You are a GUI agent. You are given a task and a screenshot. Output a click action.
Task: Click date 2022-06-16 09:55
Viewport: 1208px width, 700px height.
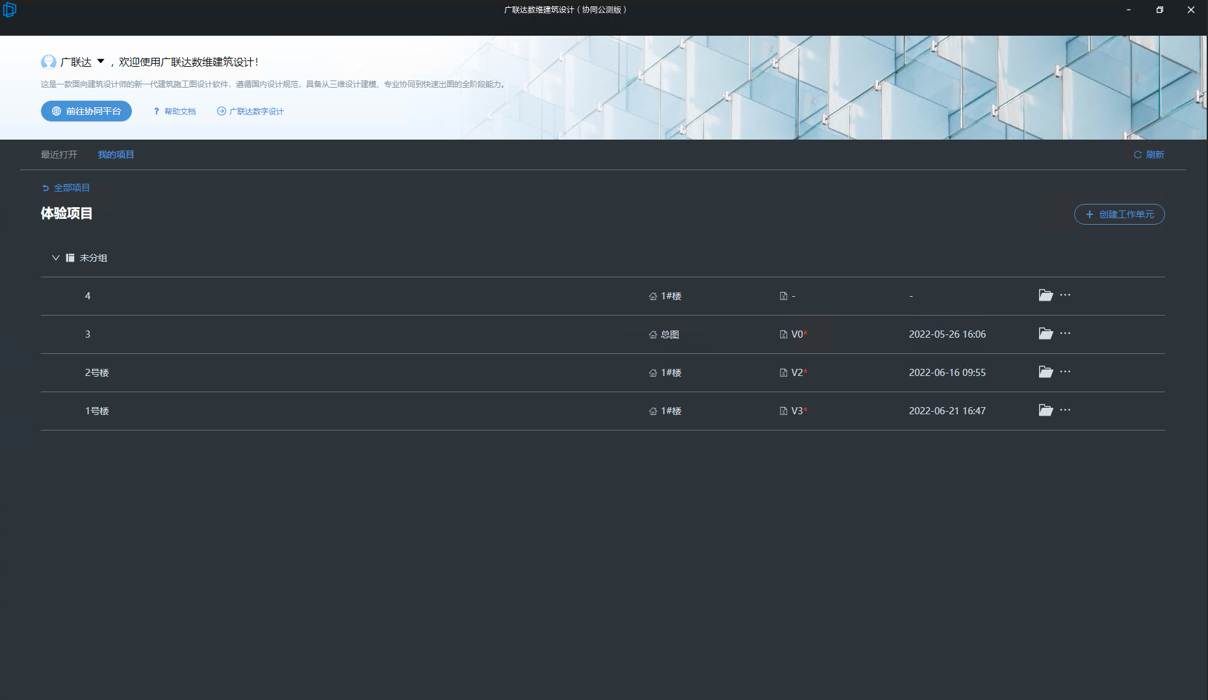click(x=947, y=373)
